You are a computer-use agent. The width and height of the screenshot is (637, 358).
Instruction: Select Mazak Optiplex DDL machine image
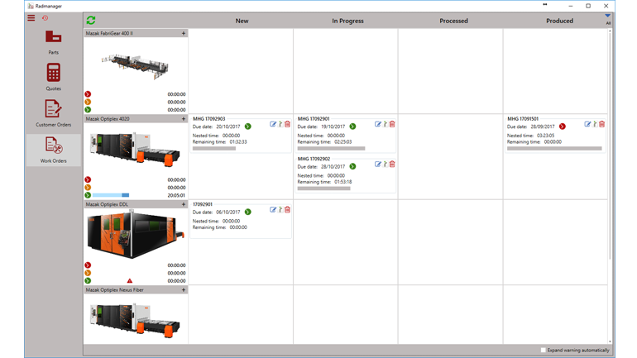click(135, 235)
